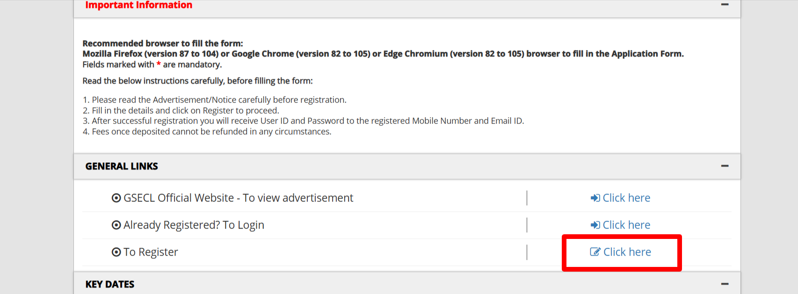Viewport: 798px width, 294px height.
Task: Click the 'GENERAL LINKS' heading text
Action: 122,166
